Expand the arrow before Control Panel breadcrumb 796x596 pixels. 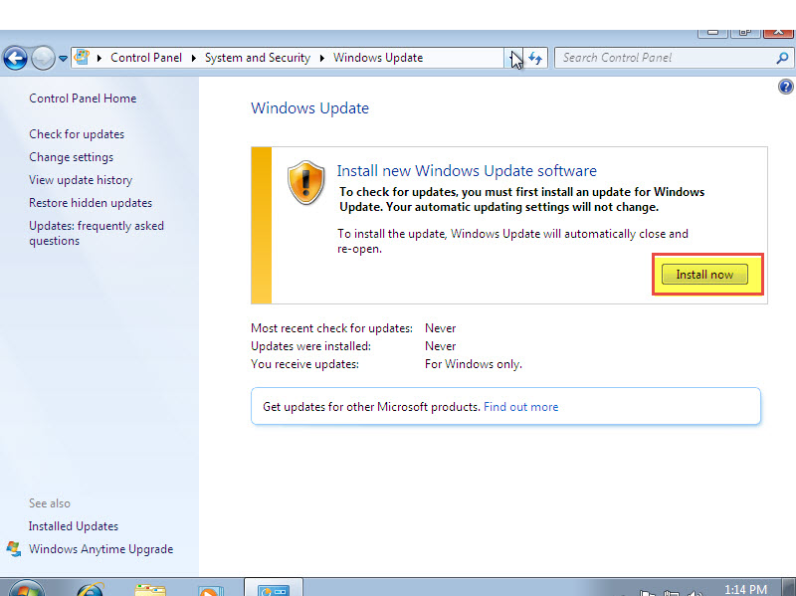pyautogui.click(x=99, y=58)
